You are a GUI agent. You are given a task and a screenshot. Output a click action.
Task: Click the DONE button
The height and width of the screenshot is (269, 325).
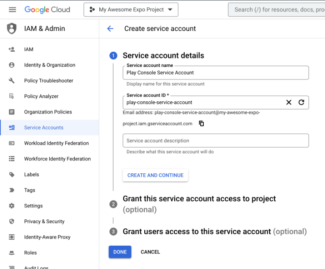[120, 252]
